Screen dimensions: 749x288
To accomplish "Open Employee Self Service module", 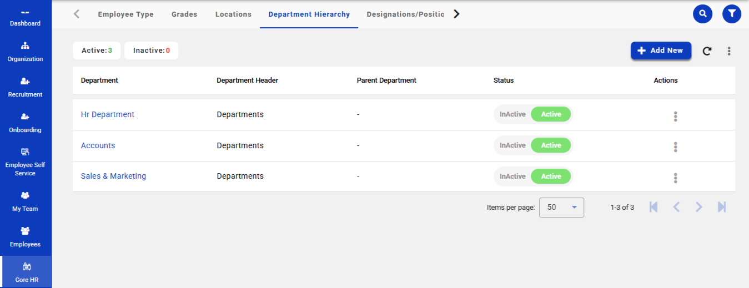I will click(x=25, y=162).
